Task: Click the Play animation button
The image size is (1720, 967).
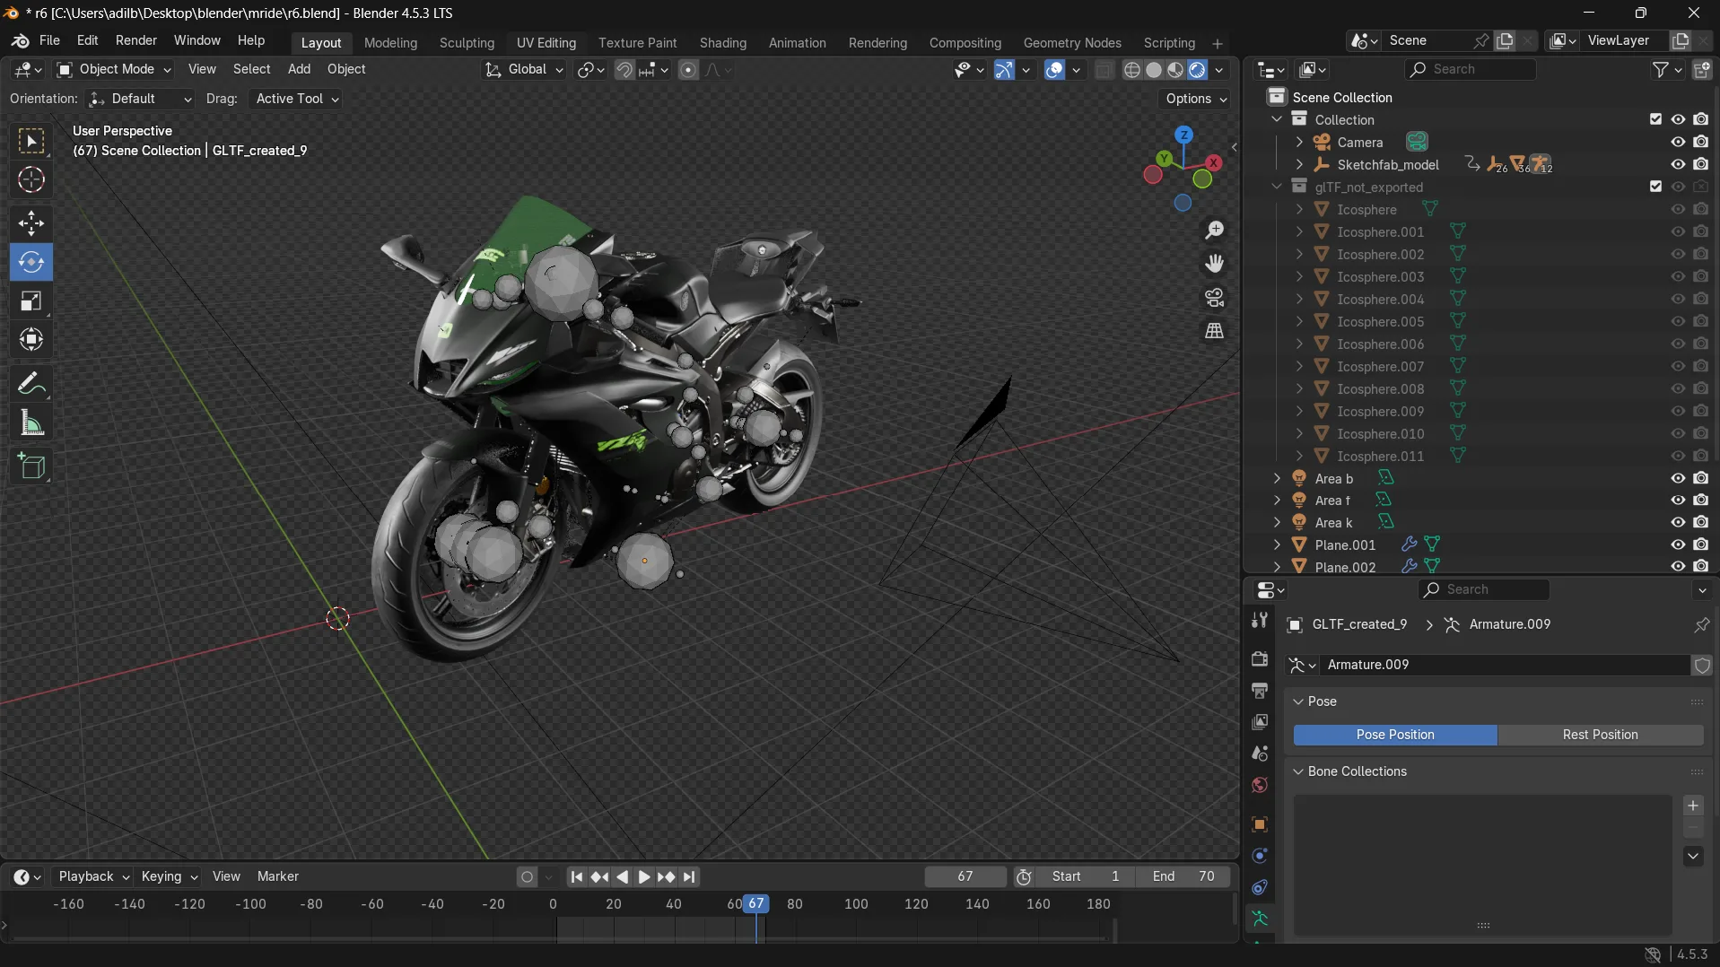Action: [643, 877]
